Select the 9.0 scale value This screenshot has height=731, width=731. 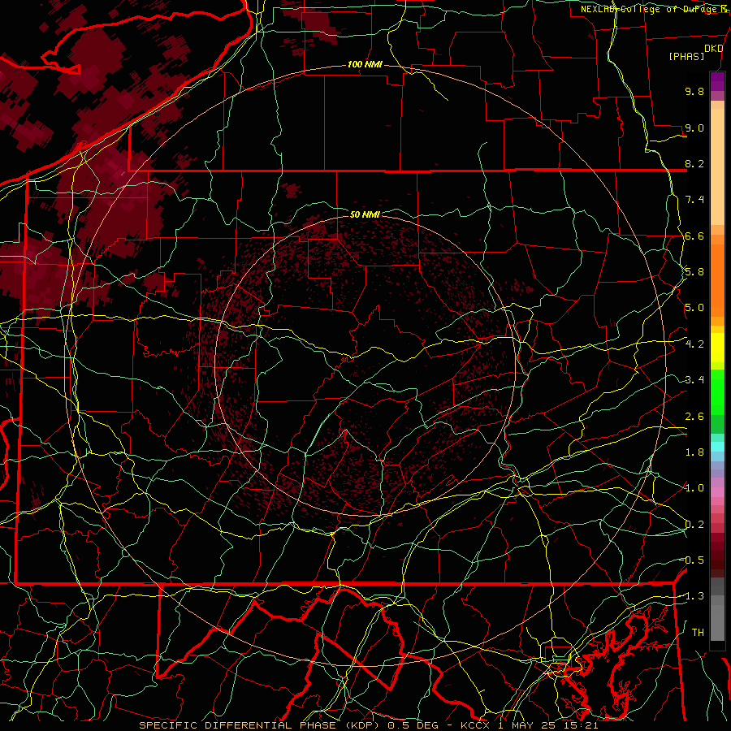point(694,128)
